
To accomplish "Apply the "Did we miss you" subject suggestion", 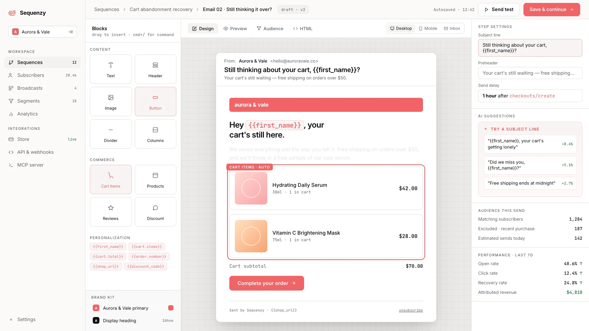I will pyautogui.click(x=530, y=165).
